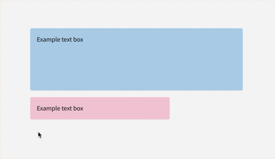This screenshot has height=159, width=275.
Task: Click the pink box's top-left corner
Action: 31,98
